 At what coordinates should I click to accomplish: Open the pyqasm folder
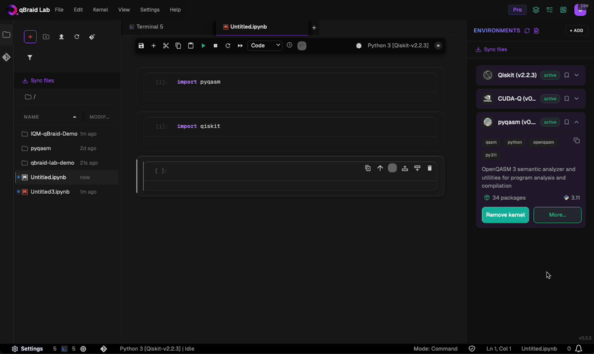coord(67,148)
